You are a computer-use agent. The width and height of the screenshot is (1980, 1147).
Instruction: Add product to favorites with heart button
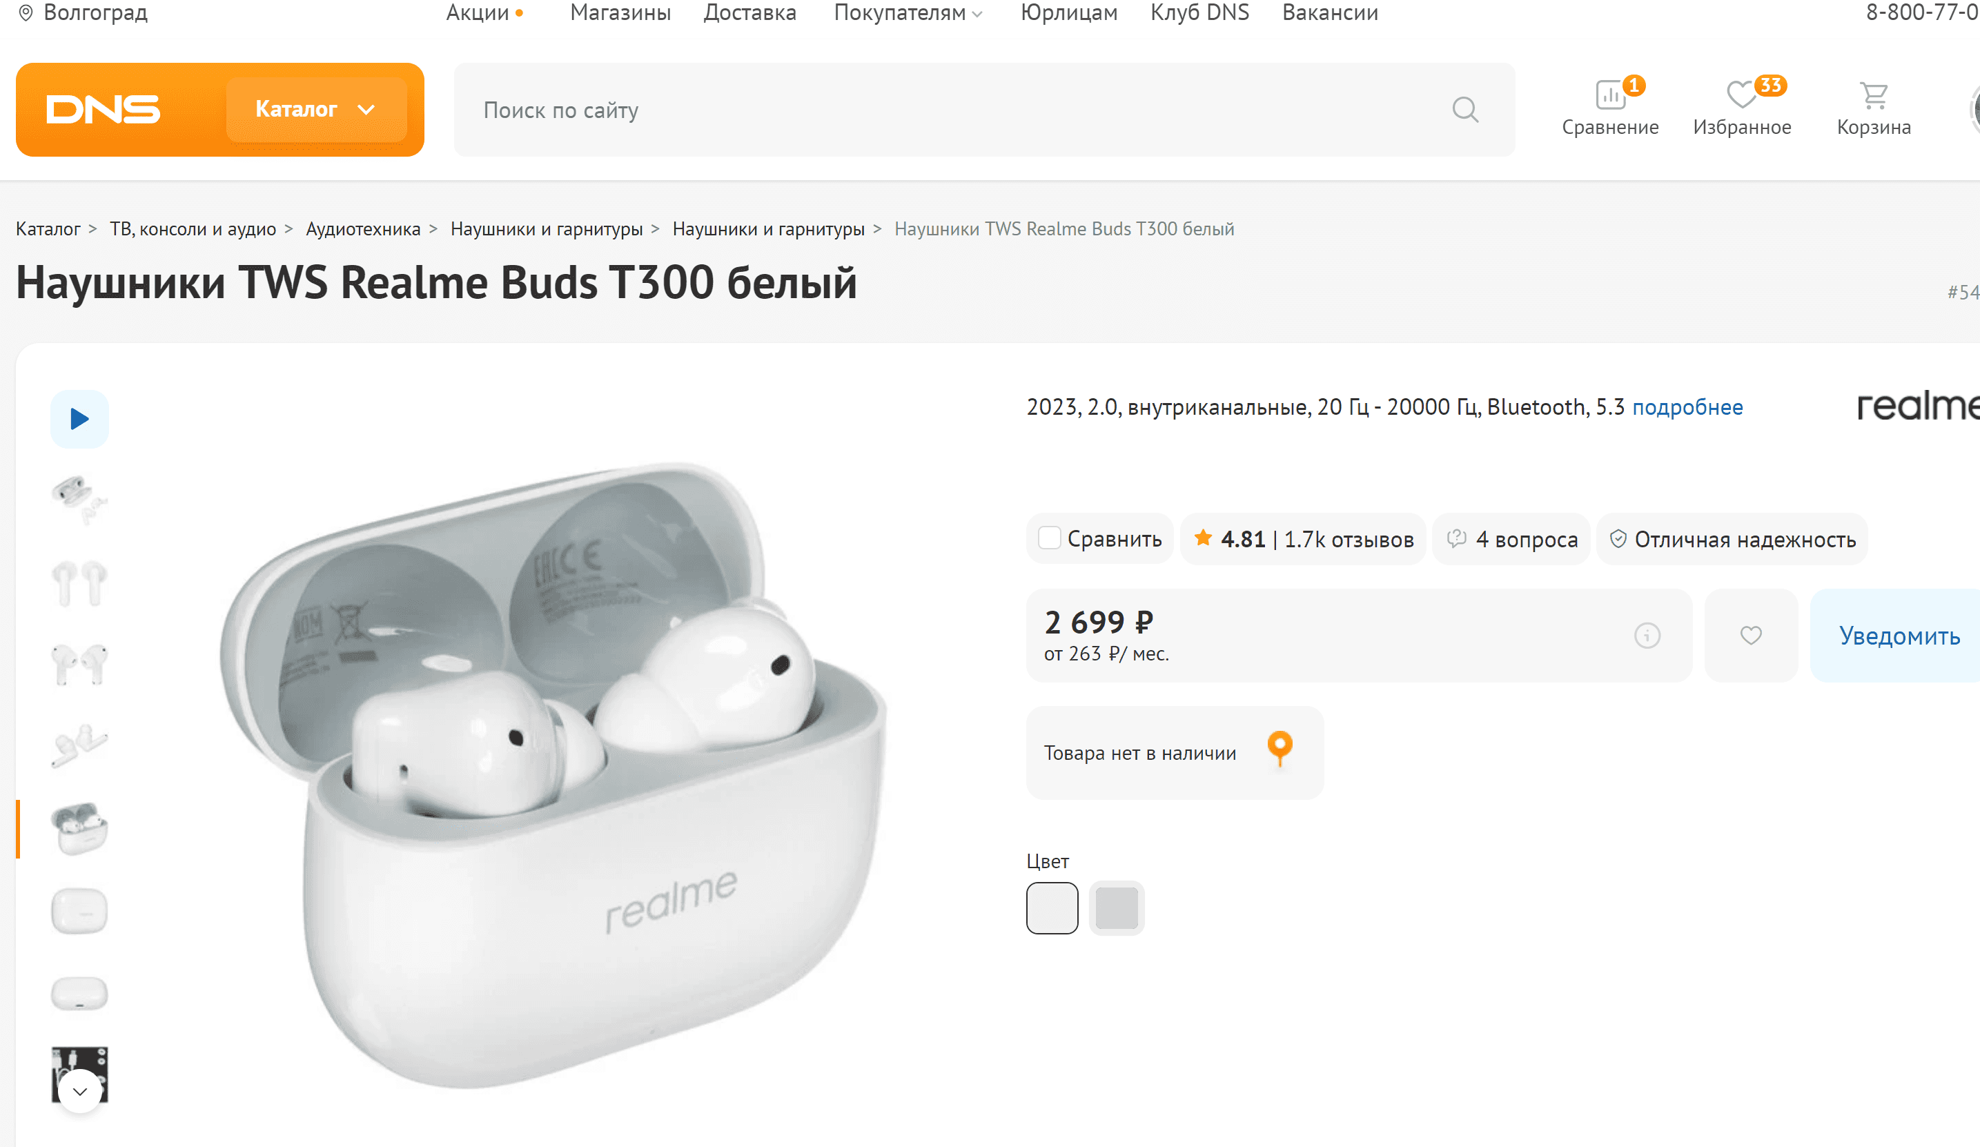pyautogui.click(x=1751, y=636)
